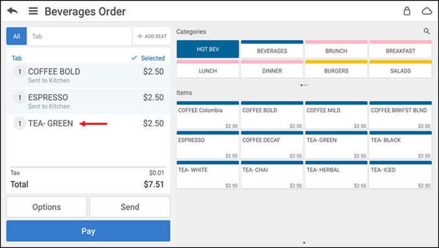Viewport: 439px width, 248px height.
Task: Add COFFEE DECAF item to order
Action: pos(272,145)
